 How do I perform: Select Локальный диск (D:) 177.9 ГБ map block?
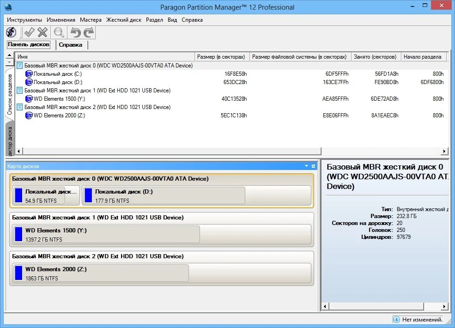click(196, 195)
